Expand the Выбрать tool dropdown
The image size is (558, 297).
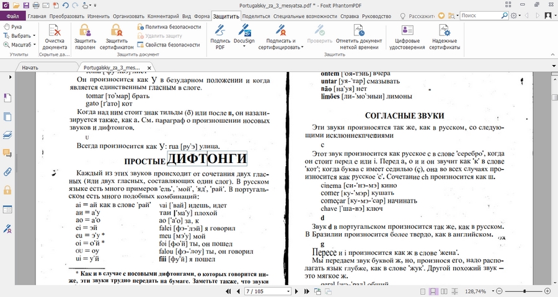pyautogui.click(x=35, y=36)
